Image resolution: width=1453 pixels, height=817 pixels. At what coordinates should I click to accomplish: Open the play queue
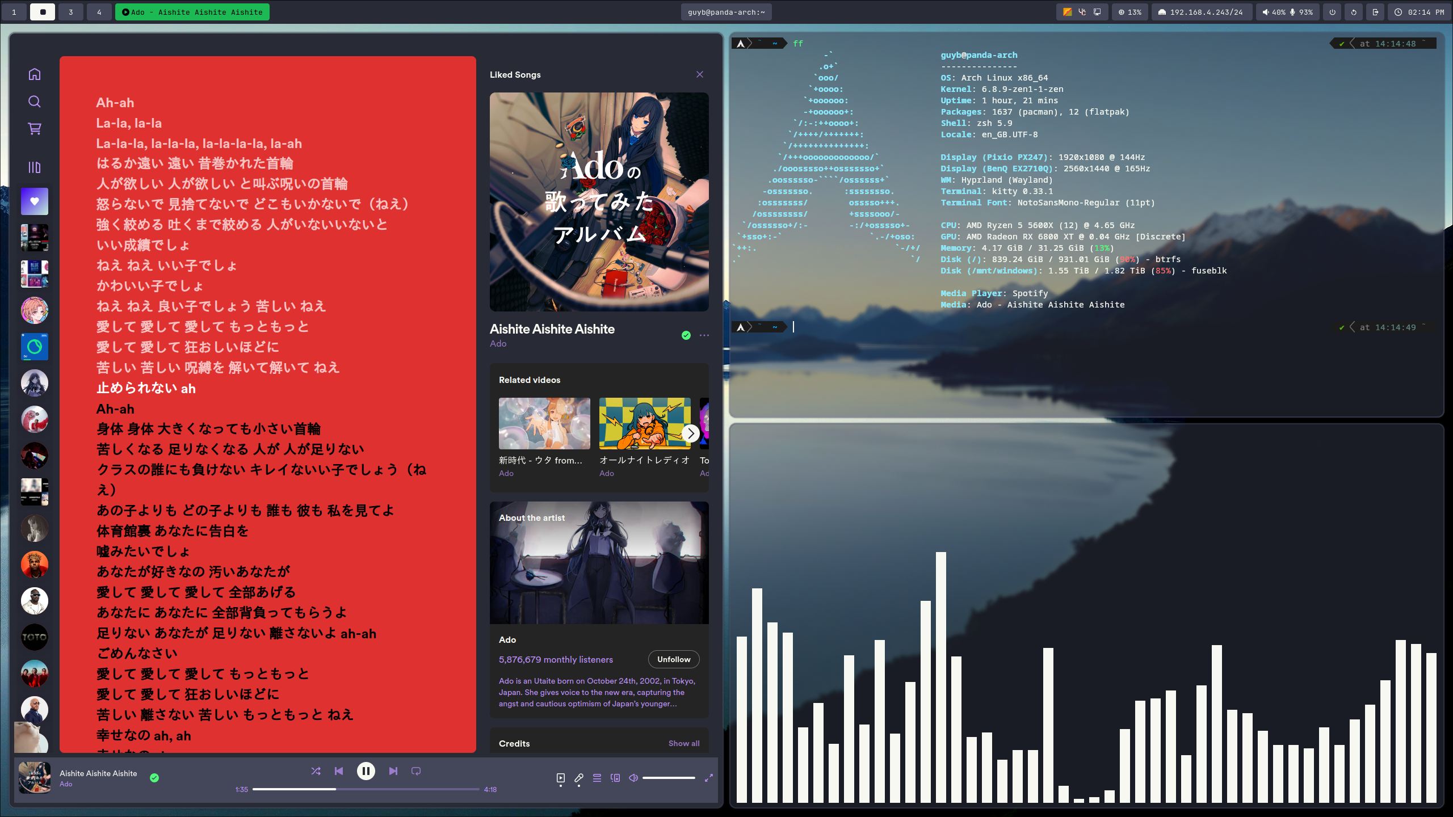click(x=597, y=778)
